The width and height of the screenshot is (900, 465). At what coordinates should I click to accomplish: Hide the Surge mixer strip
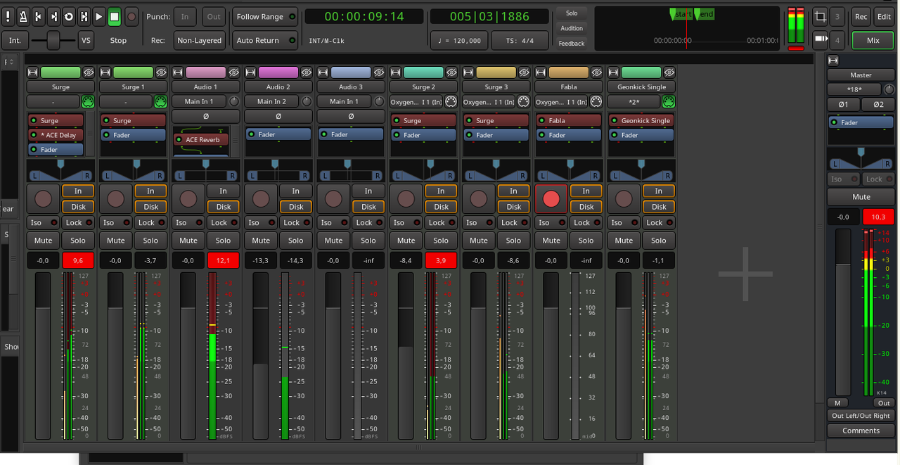tap(89, 72)
